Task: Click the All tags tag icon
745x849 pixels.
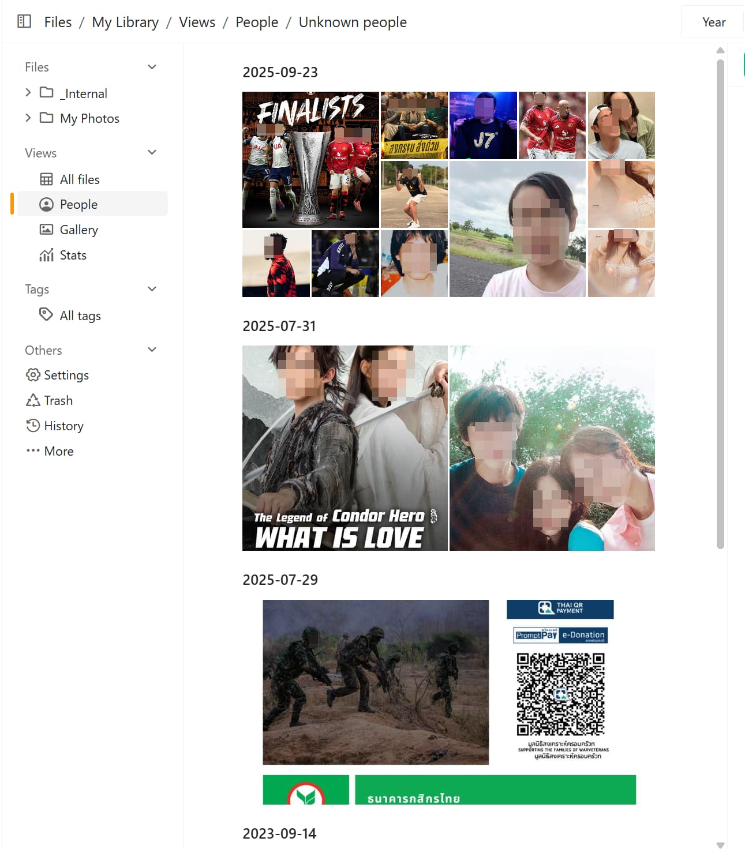Action: coord(46,314)
